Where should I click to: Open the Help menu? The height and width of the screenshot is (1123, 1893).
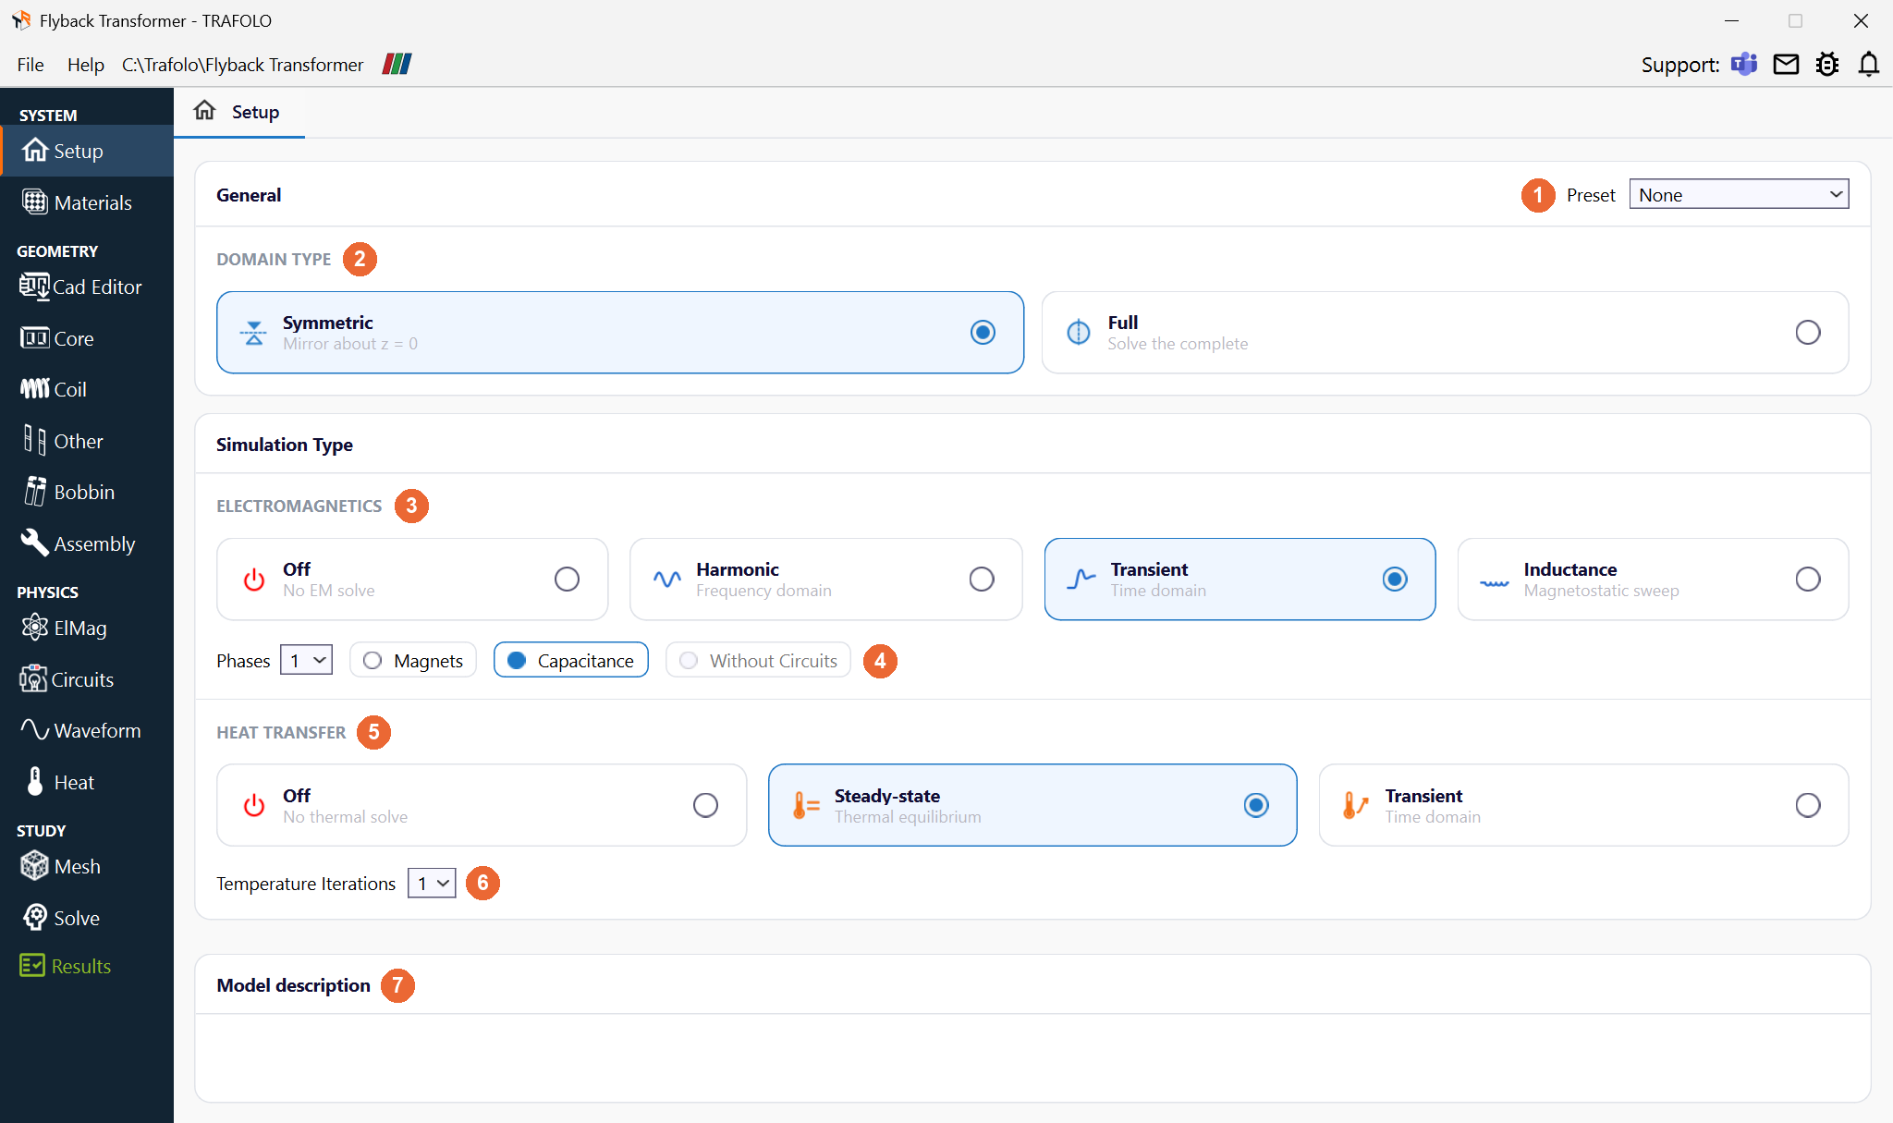pos(86,65)
